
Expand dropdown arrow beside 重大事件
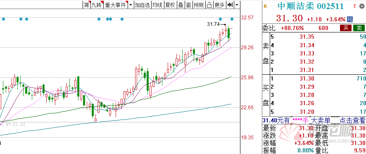coord(131,5)
